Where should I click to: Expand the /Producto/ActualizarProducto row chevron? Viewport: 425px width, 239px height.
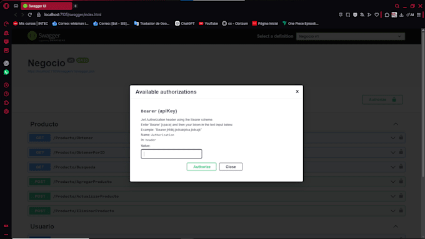click(392, 196)
